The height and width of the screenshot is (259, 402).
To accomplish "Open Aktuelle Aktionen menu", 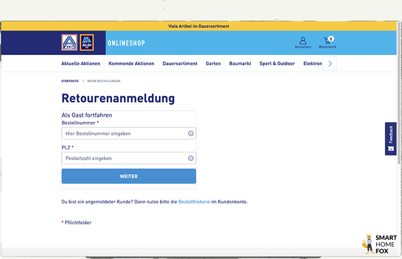I will coord(81,64).
